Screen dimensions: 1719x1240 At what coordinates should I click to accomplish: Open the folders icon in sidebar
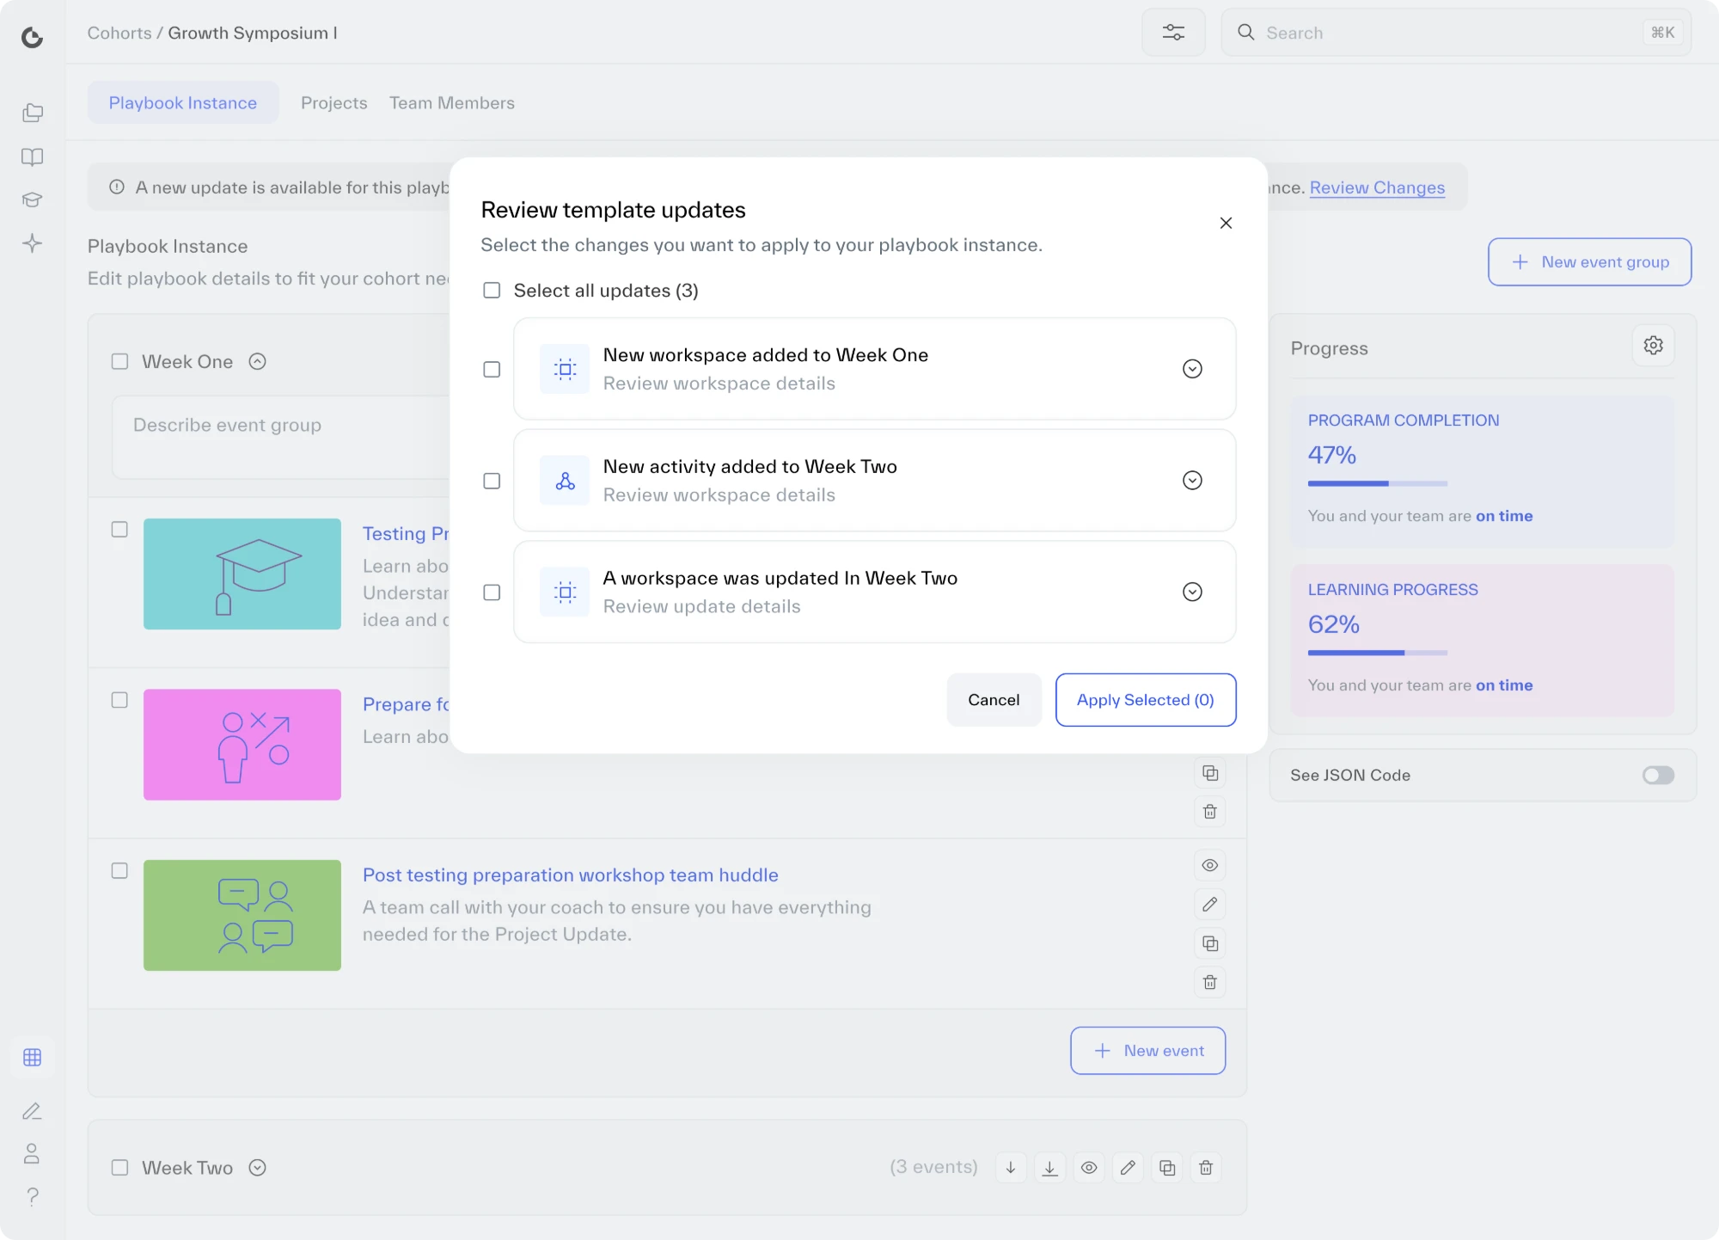point(32,113)
